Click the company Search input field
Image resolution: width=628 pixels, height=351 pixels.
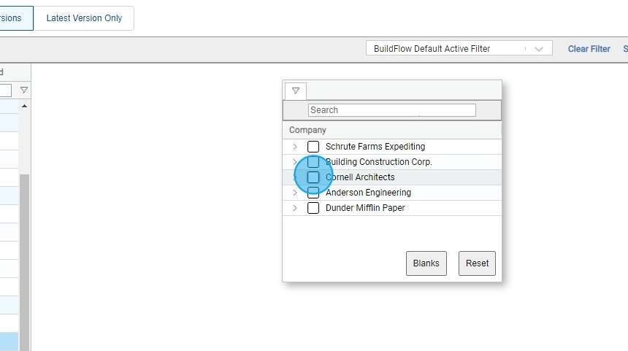tap(391, 110)
